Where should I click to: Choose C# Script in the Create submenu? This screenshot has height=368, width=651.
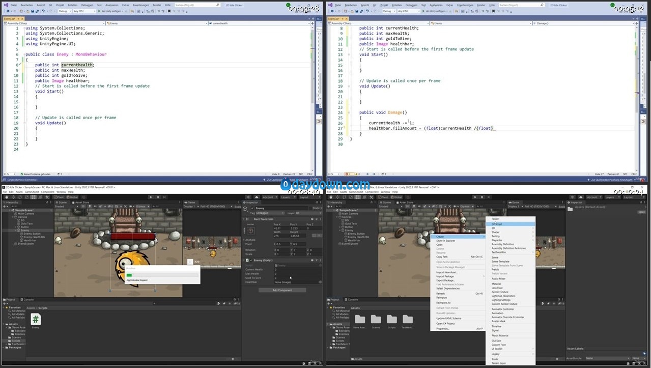pos(510,224)
